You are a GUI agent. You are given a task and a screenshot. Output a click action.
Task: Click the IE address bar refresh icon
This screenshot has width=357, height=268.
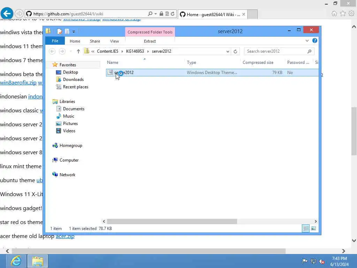(173, 14)
